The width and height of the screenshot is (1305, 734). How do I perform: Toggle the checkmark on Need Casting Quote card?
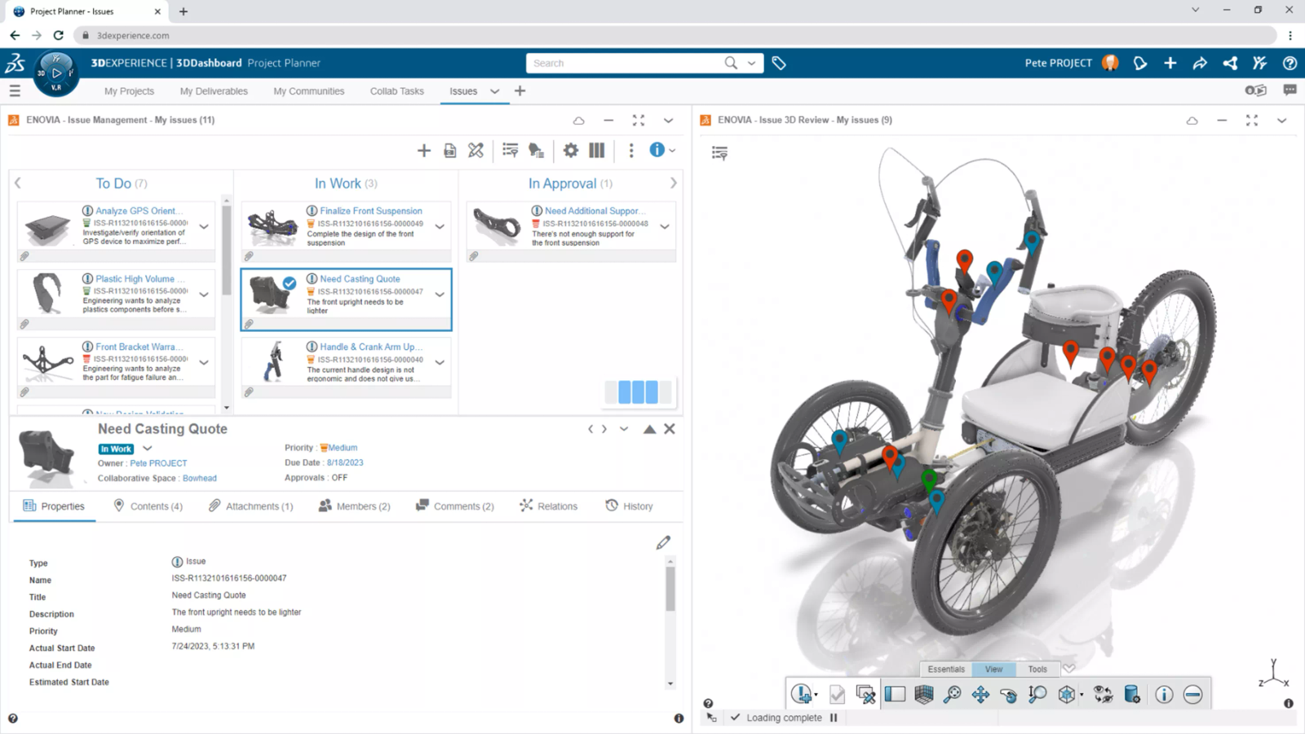290,283
